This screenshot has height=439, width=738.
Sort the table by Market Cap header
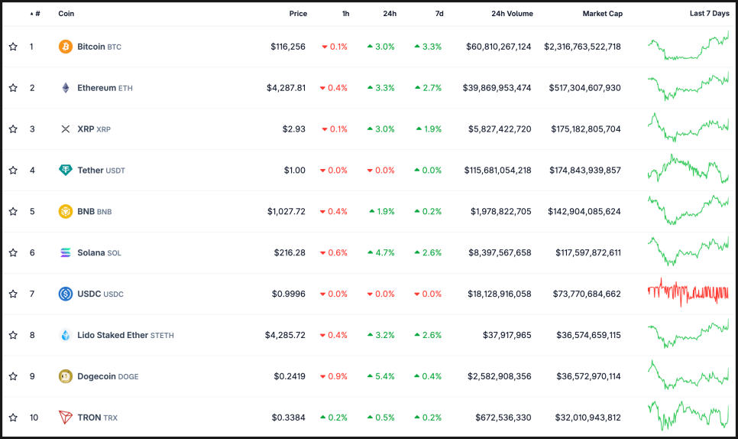pos(602,14)
